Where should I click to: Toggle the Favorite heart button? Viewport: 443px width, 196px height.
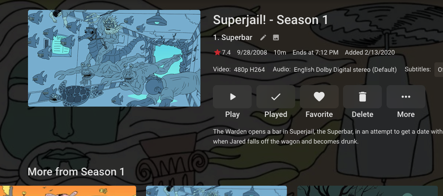[319, 97]
